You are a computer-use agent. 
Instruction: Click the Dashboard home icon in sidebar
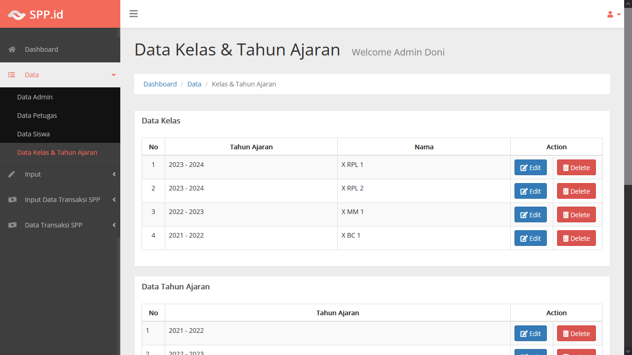tap(12, 49)
